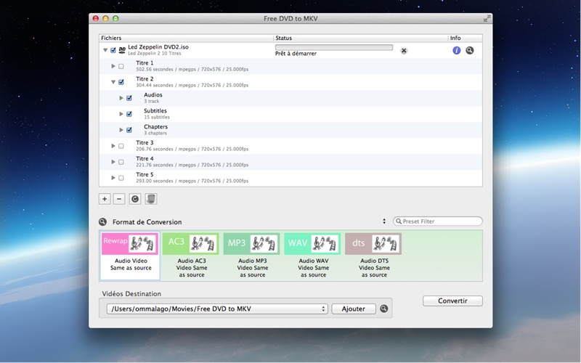Click the green zoom window button

[x=115, y=18]
